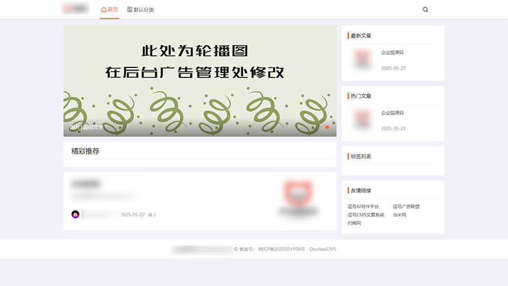Click the eye views icon on the article

[x=150, y=215]
